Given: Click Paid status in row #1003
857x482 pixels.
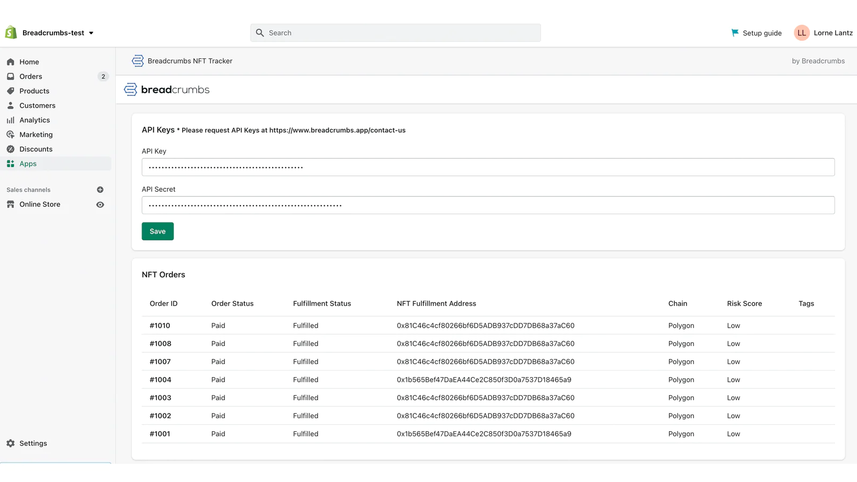Looking at the screenshot, I should [x=218, y=398].
